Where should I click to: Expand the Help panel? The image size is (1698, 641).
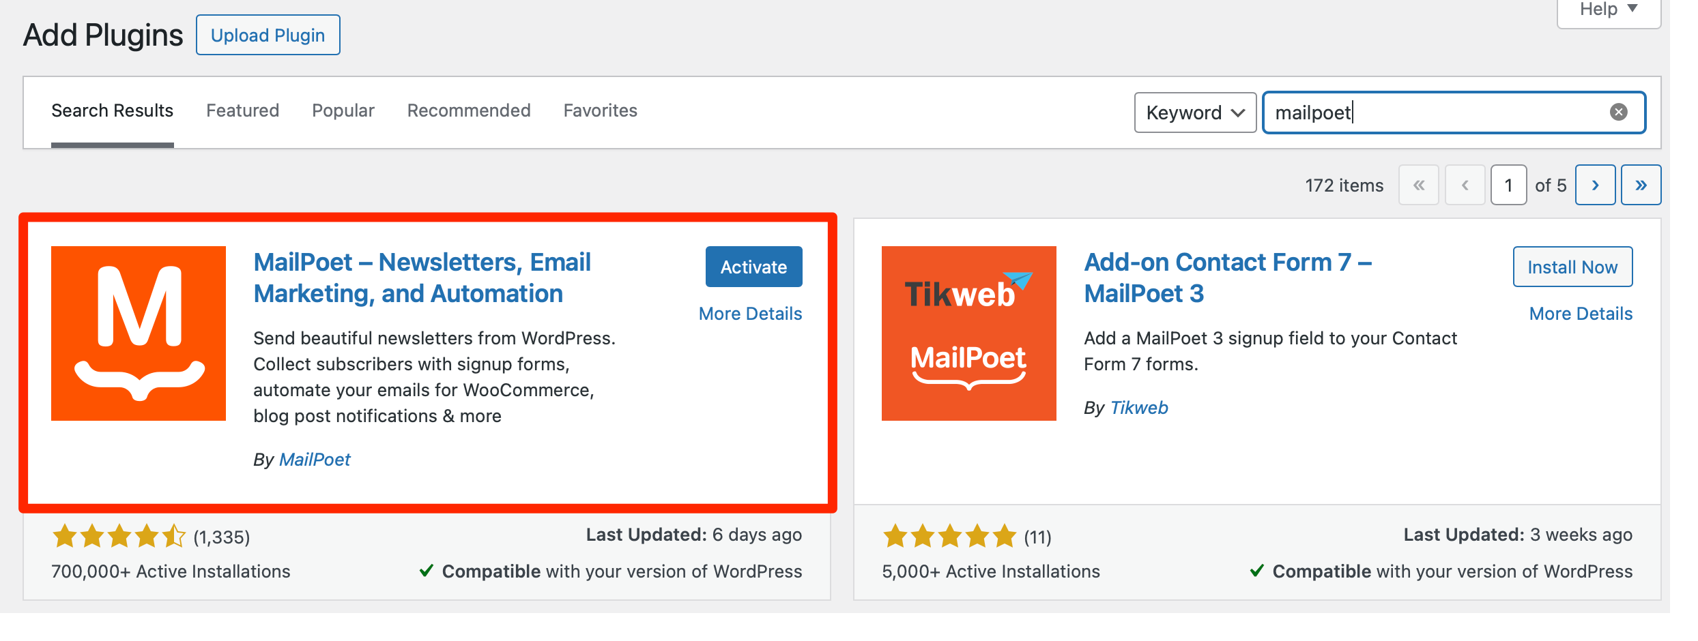point(1608,10)
